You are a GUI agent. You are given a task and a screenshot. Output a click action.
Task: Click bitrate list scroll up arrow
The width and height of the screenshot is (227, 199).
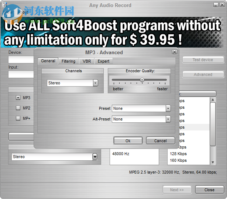[213, 99]
